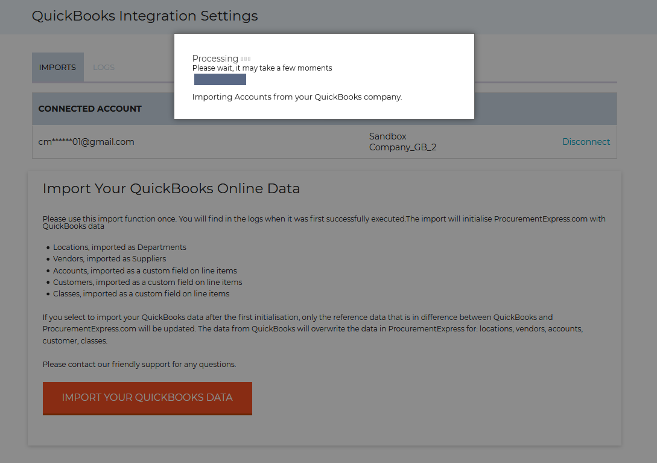This screenshot has height=463, width=657.
Task: Select the masked email cm******01@gmail.com
Action: pyautogui.click(x=86, y=142)
